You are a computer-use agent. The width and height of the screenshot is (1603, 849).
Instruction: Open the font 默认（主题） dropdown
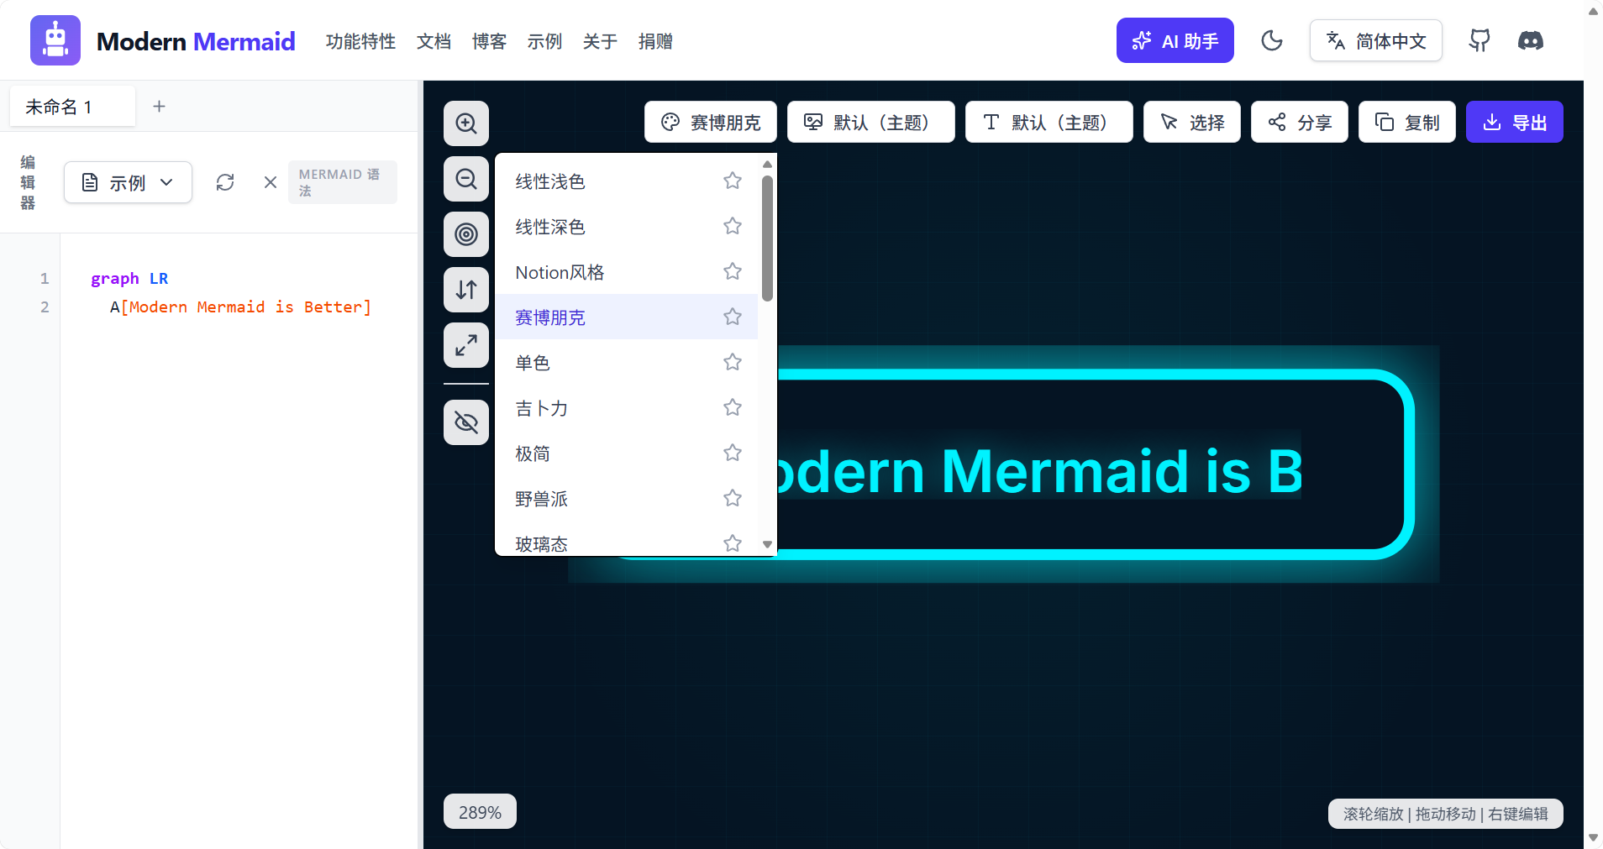point(1049,123)
